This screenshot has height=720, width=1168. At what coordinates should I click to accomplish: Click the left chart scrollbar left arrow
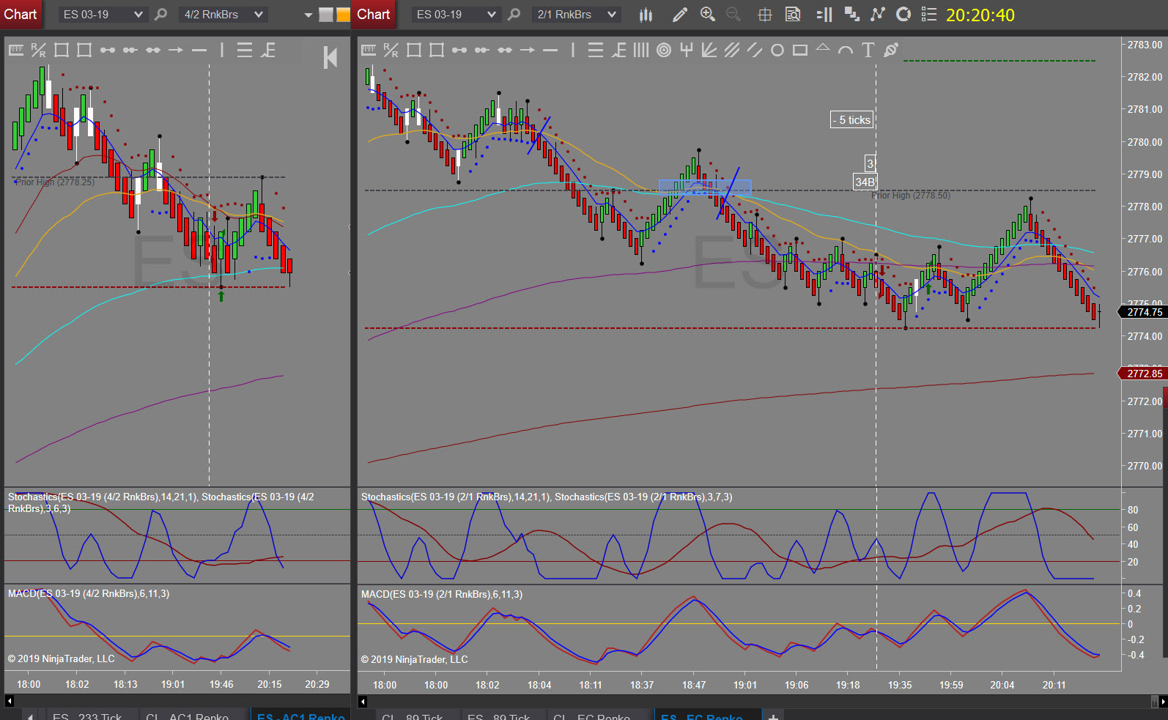pos(9,701)
